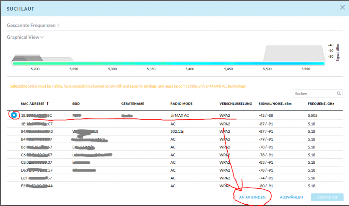The height and width of the screenshot is (206, 349).
Task: Click the signal value -83 / -91
Action: 266,162
